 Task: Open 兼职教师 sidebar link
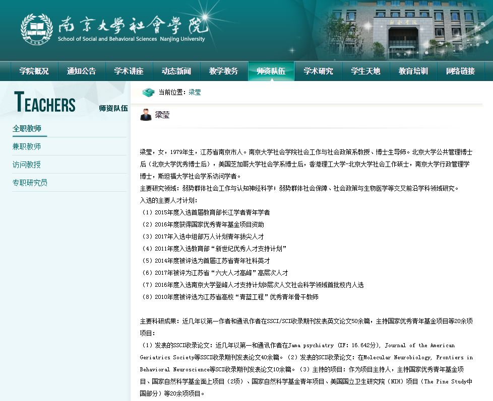(27, 146)
